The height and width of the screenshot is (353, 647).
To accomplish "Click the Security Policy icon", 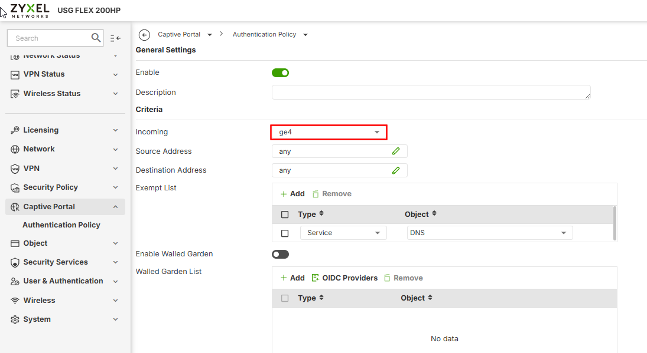I will pyautogui.click(x=15, y=187).
